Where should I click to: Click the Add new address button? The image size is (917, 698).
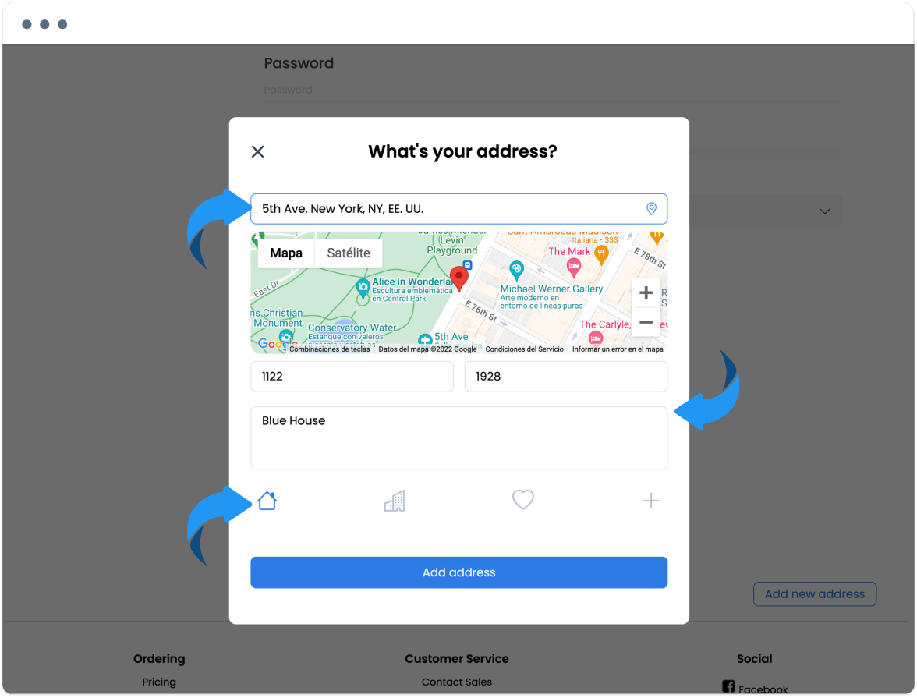pyautogui.click(x=815, y=594)
